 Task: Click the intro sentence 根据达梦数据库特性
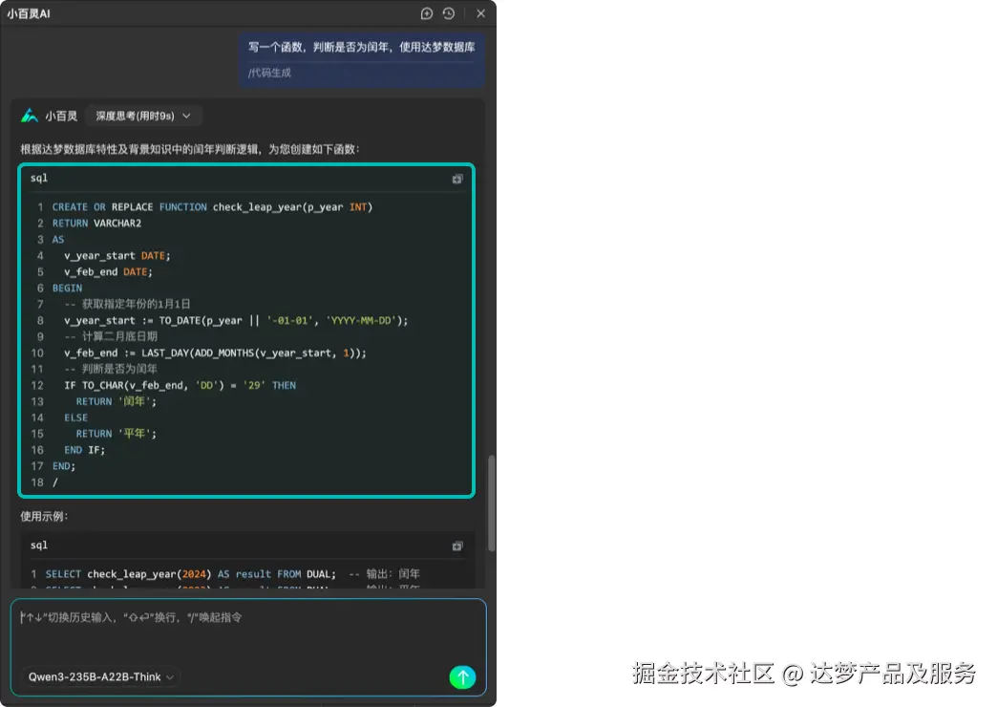click(189, 150)
